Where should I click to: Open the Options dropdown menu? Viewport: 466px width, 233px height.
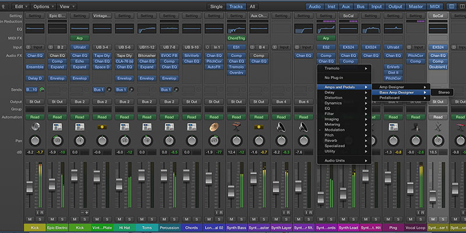click(44, 6)
